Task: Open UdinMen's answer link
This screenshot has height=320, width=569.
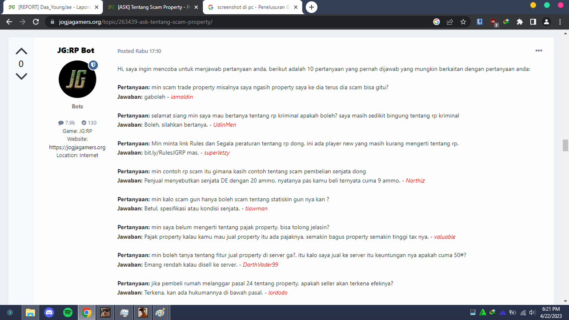Action: pyautogui.click(x=224, y=125)
